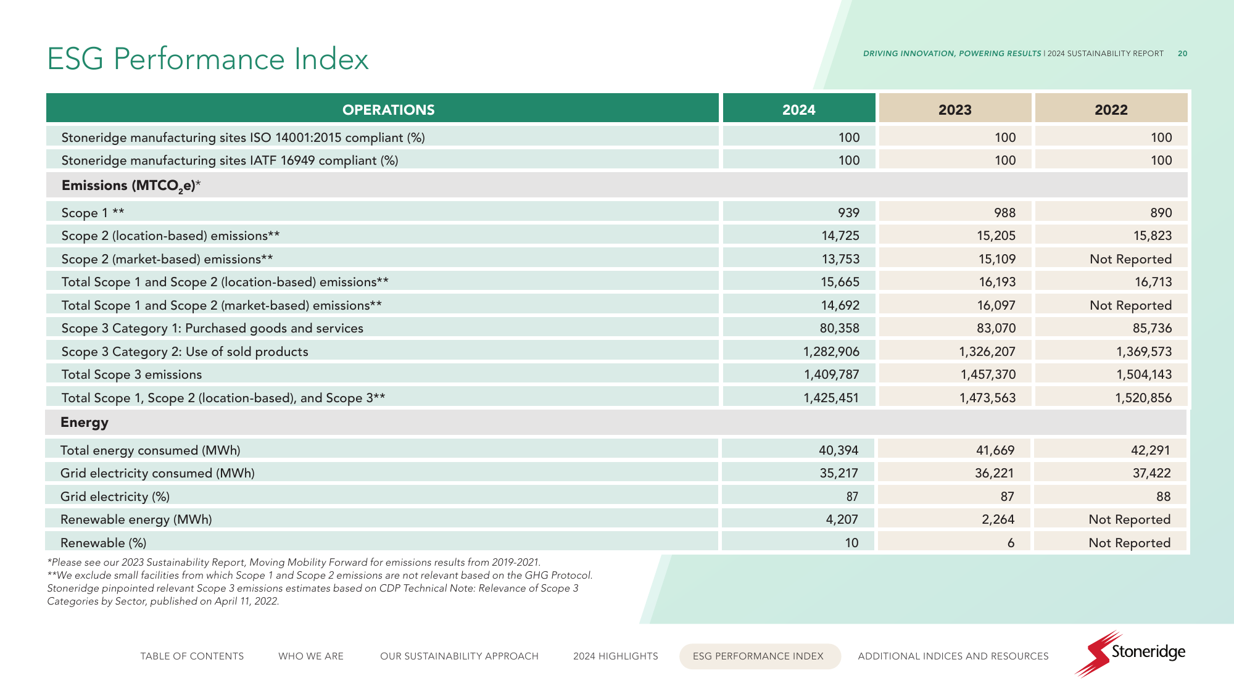This screenshot has height=694, width=1234.
Task: Open Our Sustainability Approach section
Action: pyautogui.click(x=459, y=656)
